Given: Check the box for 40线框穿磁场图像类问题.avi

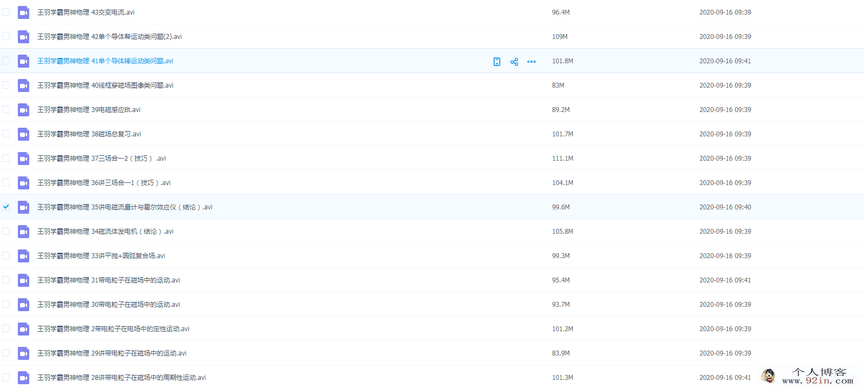Looking at the screenshot, I should (x=6, y=85).
